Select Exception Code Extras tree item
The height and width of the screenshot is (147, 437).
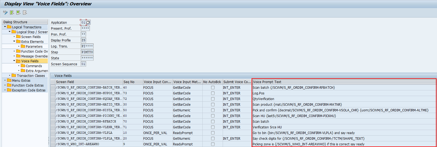point(29,90)
